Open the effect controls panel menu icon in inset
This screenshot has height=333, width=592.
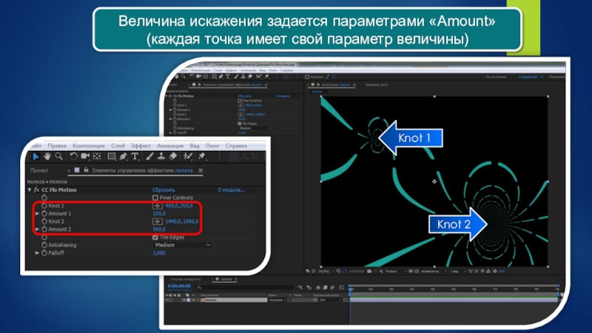pos(201,171)
